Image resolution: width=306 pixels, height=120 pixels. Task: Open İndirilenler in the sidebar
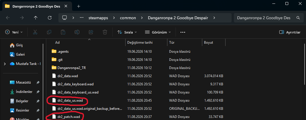pos(22,92)
